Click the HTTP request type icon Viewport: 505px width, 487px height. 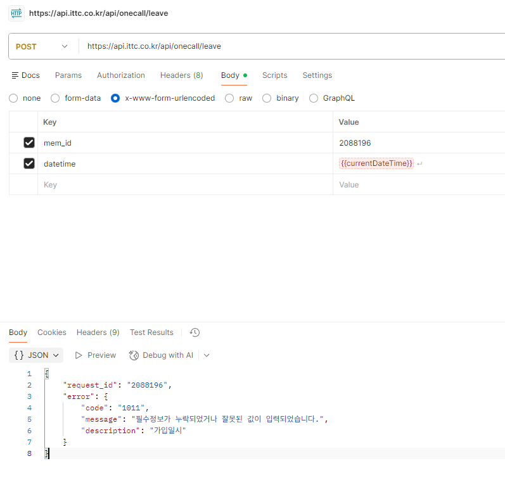coord(16,13)
